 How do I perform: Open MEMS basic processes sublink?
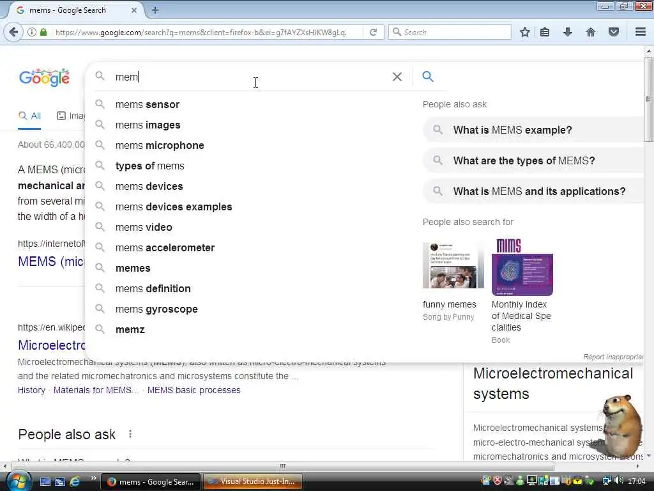pyautogui.click(x=194, y=390)
